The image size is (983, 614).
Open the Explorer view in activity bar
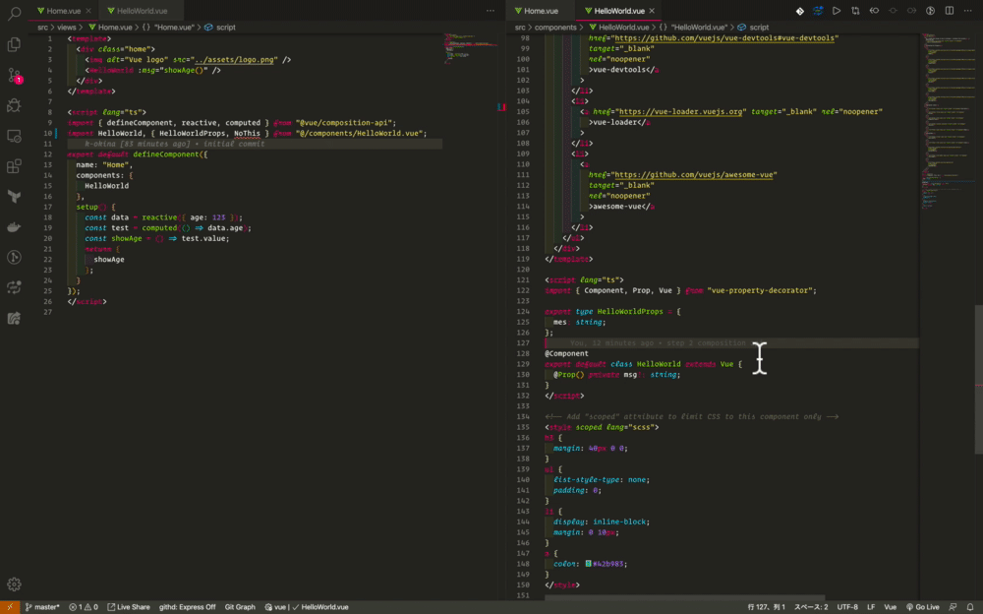pyautogui.click(x=14, y=44)
